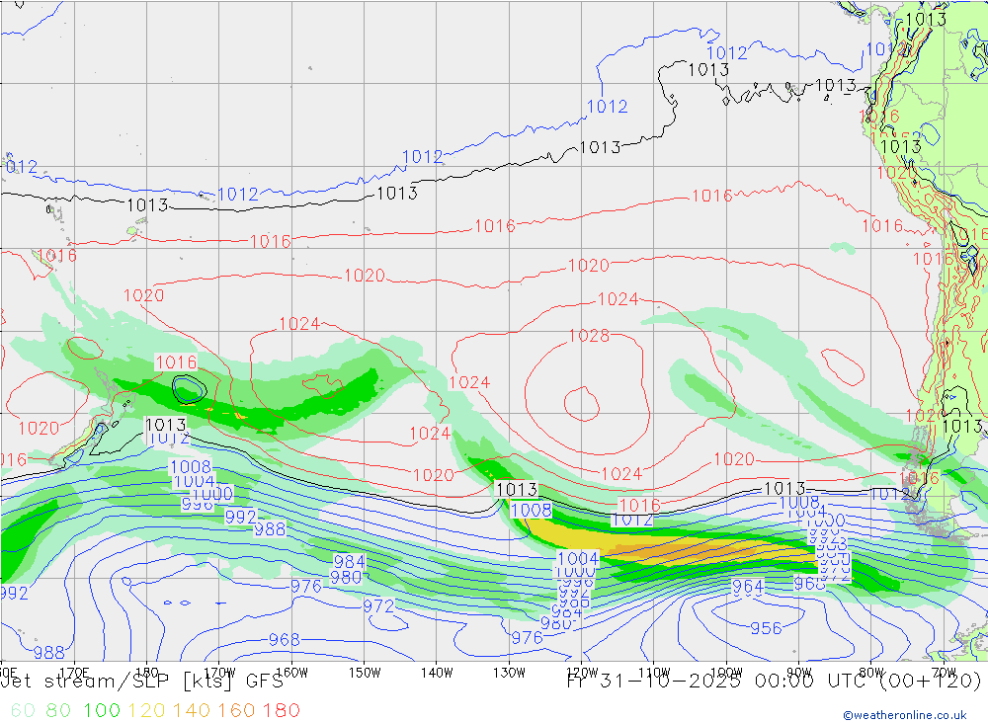This screenshot has width=988, height=724.
Task: Click the 160W longitude axis label
Action: tap(291, 672)
